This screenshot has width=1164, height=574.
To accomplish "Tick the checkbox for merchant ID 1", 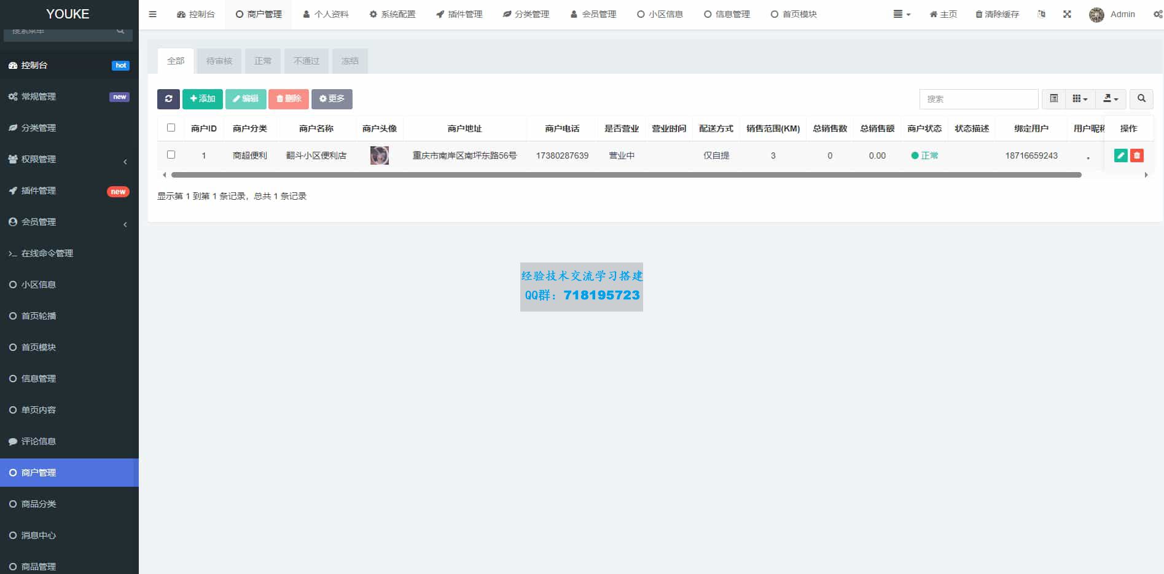I will click(x=171, y=155).
